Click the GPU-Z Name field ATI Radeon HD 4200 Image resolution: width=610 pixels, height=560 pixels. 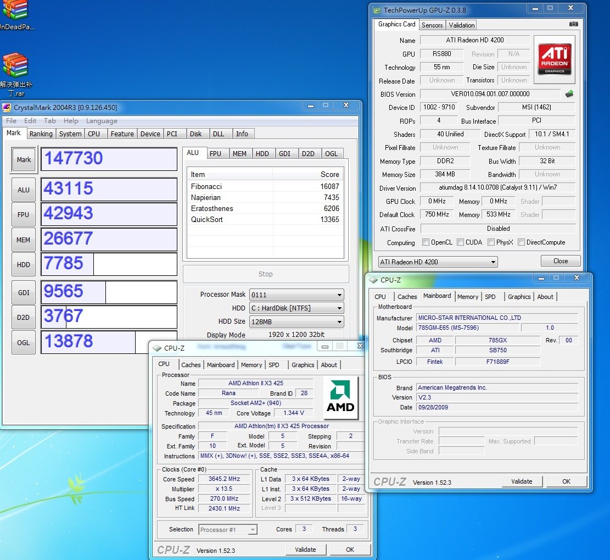(474, 40)
